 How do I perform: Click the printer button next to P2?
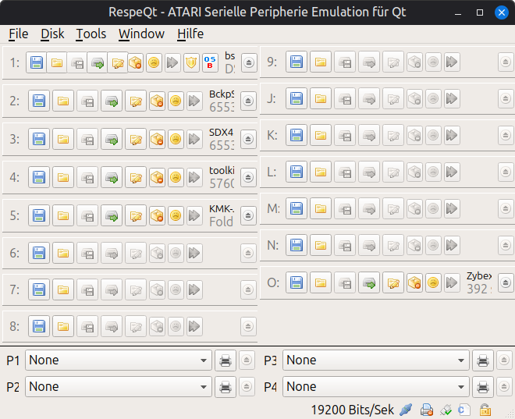click(x=225, y=386)
